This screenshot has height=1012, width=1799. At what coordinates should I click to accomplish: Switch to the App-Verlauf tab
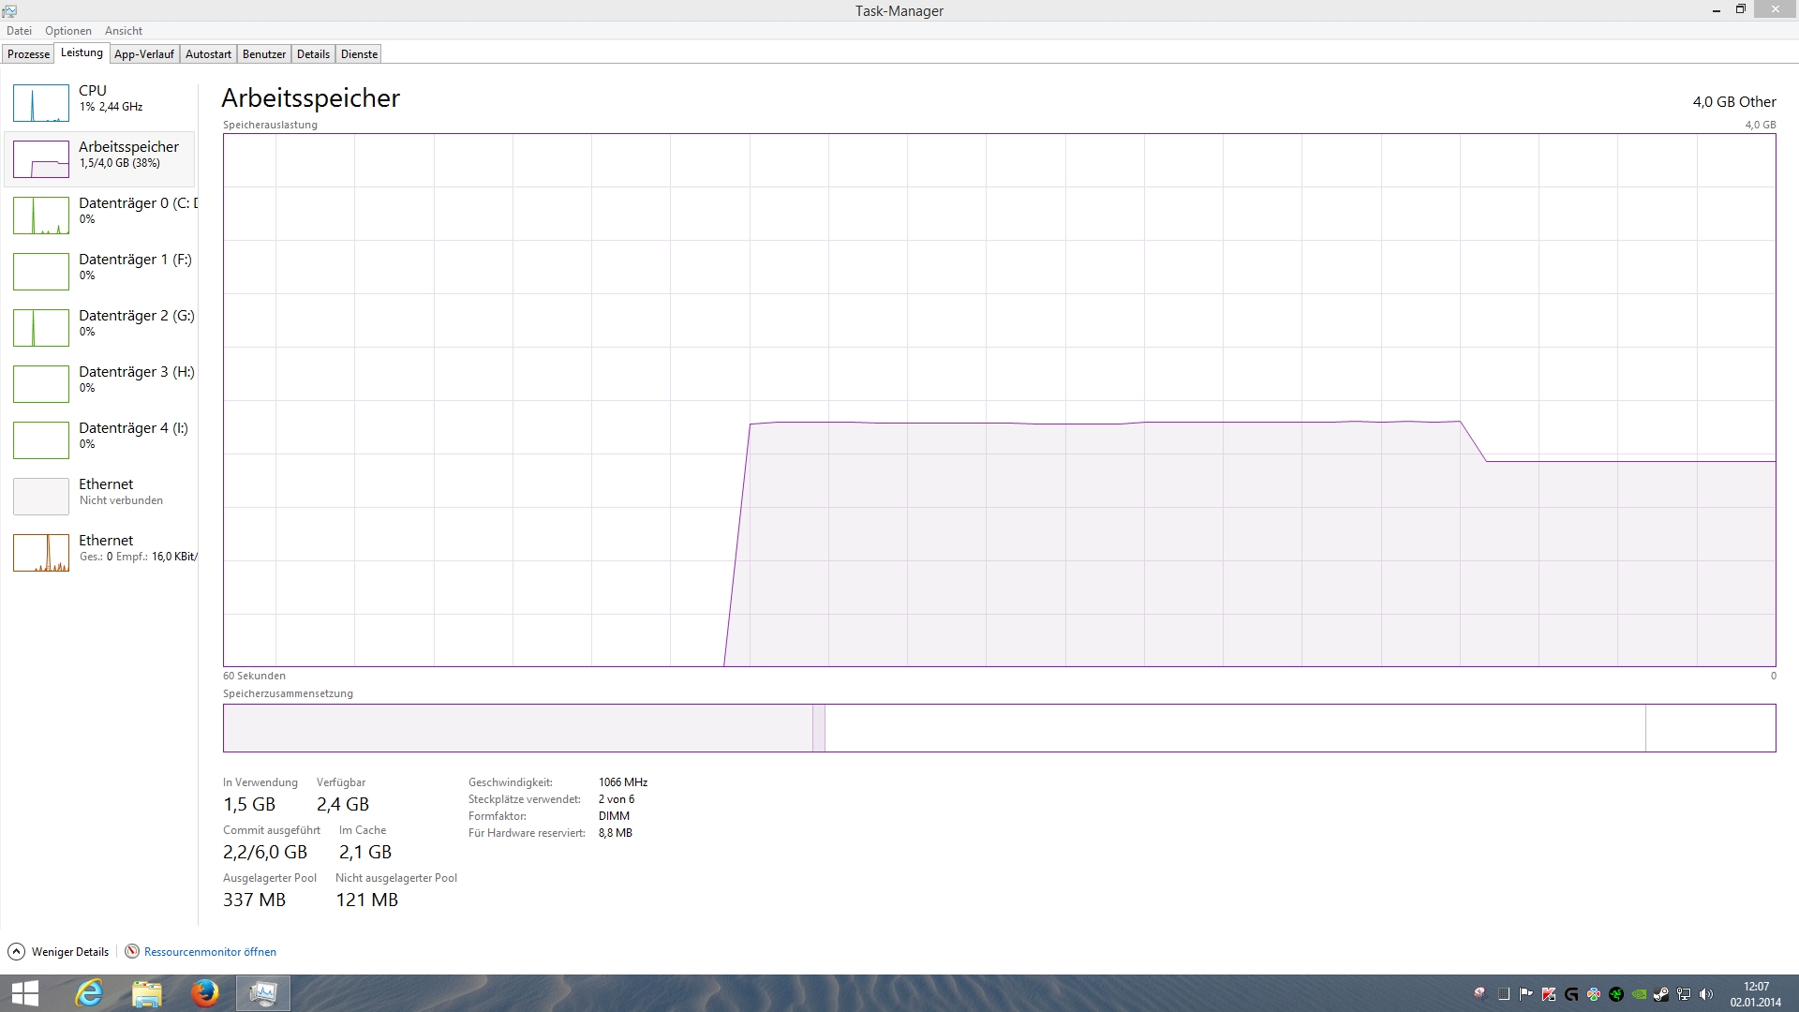144,54
